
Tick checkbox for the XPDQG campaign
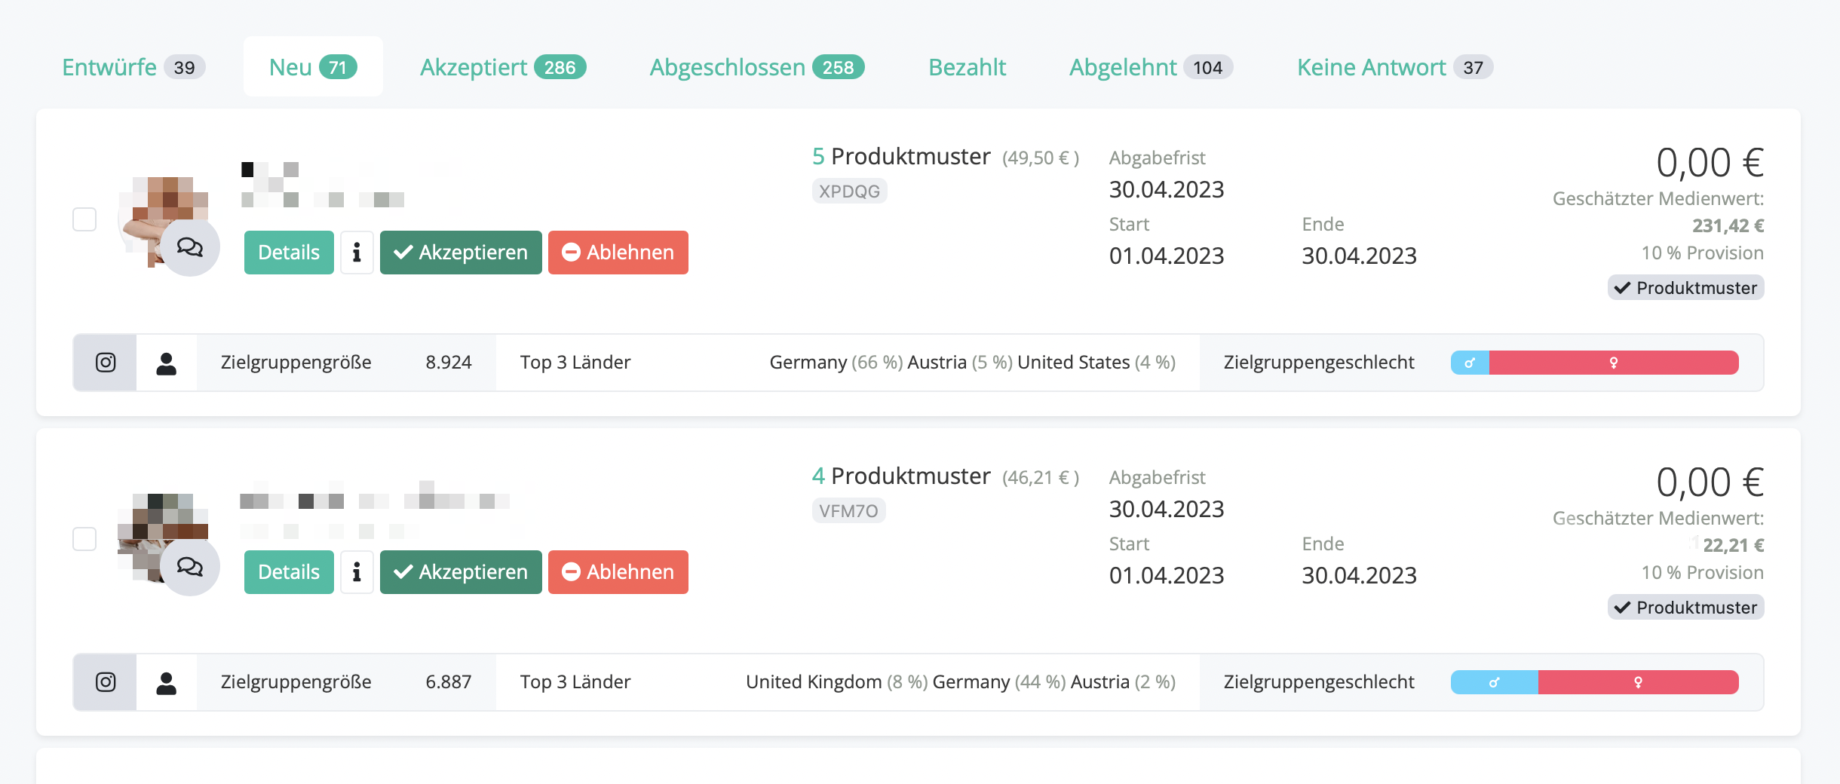84,219
